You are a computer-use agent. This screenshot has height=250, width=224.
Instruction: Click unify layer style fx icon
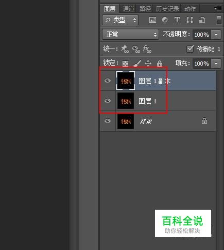147,49
